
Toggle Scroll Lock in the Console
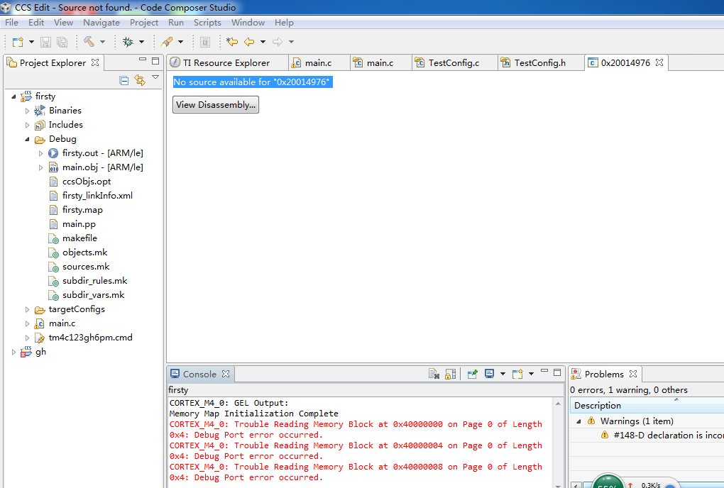pyautogui.click(x=450, y=374)
